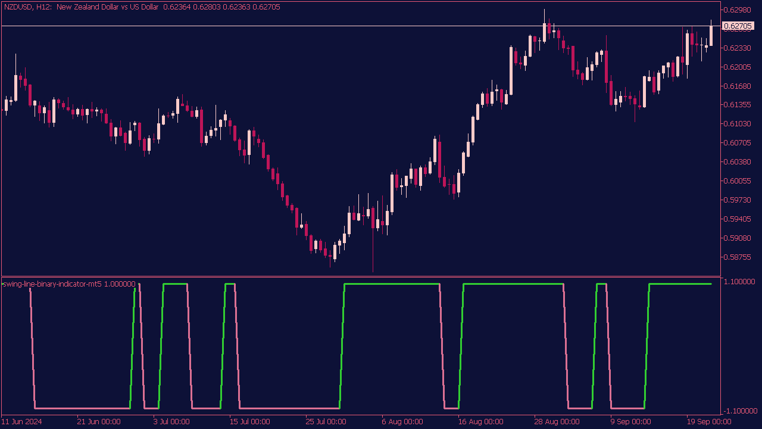Click the 0.60055 price scale value
The image size is (762, 429).
point(738,181)
